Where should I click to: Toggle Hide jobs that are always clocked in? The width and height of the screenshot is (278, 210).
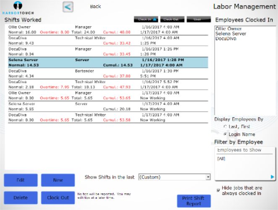click(218, 190)
